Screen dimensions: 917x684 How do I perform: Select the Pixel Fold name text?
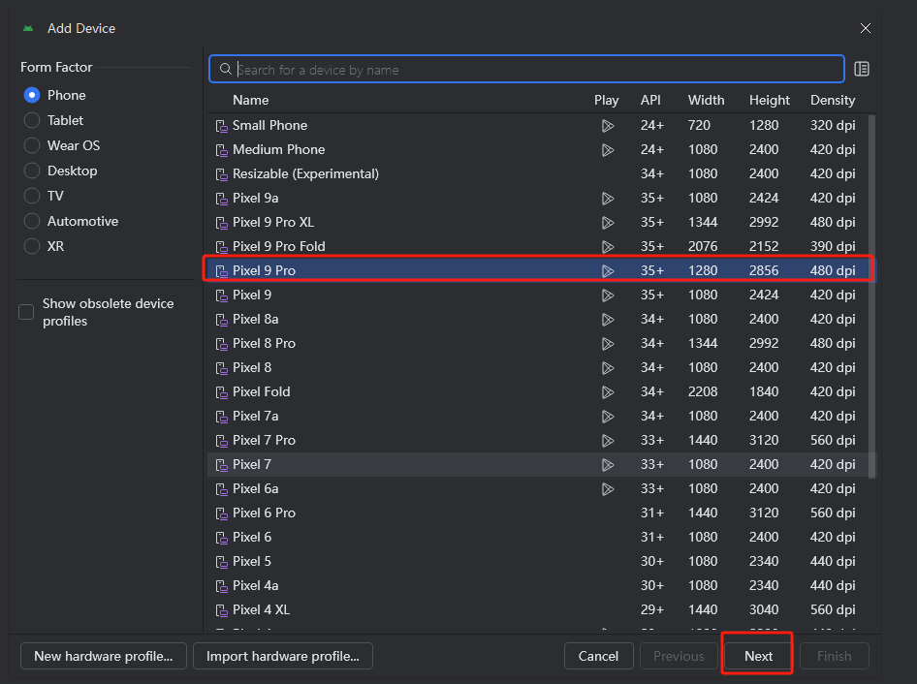click(x=261, y=391)
